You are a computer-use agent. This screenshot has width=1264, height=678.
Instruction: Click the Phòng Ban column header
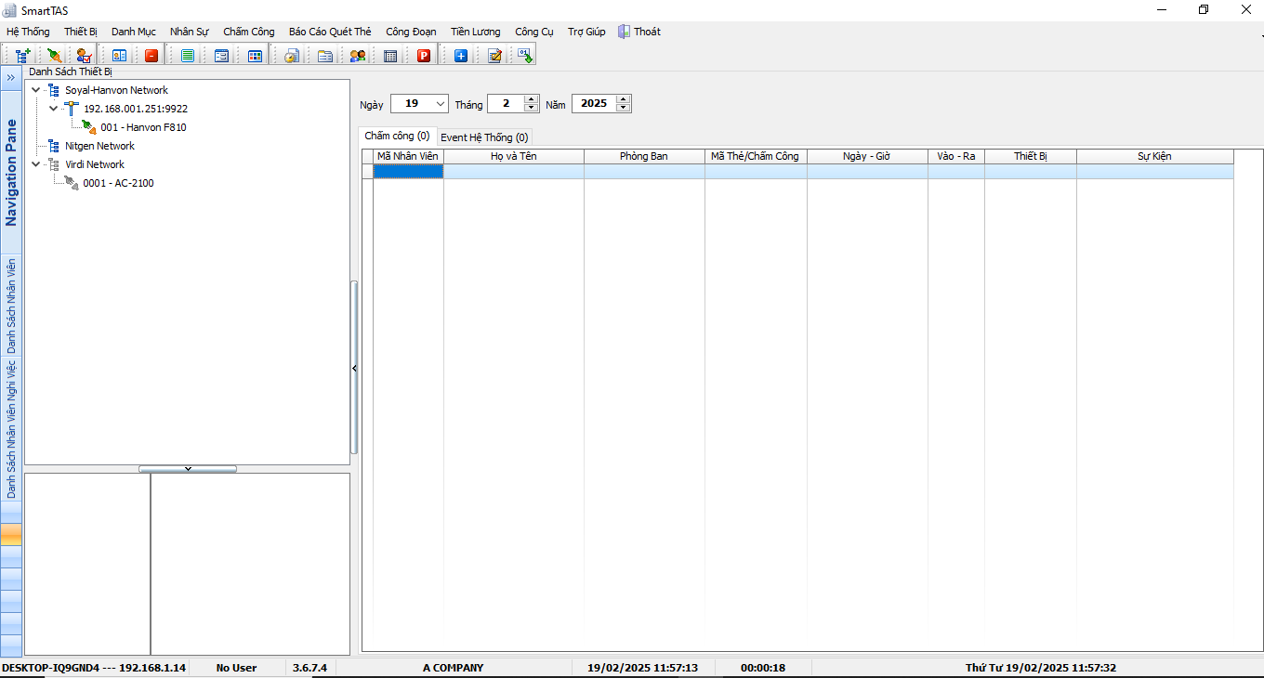[644, 156]
